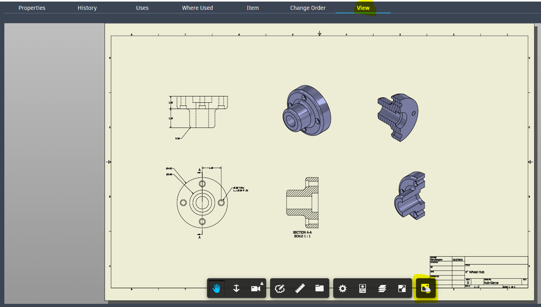The height and width of the screenshot is (307, 541).
Task: Switch to the Change Order tab
Action: click(308, 8)
